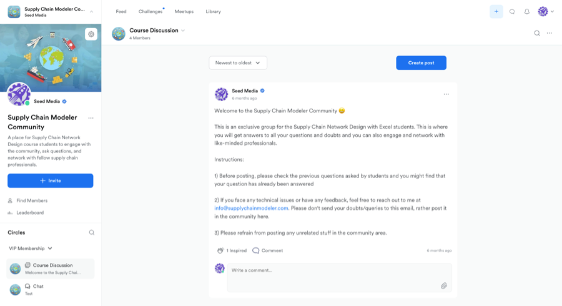Open the notifications bell
Viewport: 562px width, 306px height.
[x=527, y=11]
